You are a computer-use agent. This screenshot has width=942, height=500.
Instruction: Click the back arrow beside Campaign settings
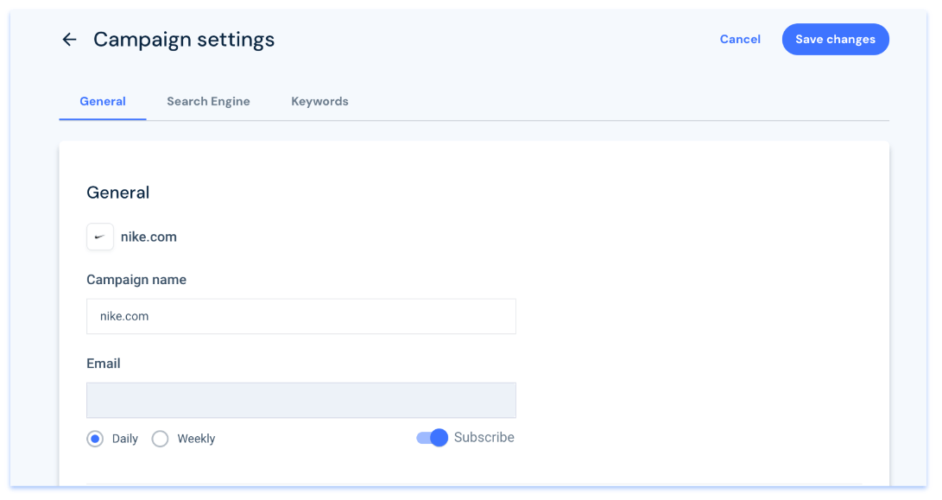click(x=69, y=40)
